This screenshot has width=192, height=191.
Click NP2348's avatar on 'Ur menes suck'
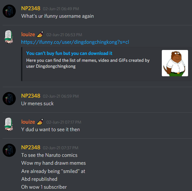click(9, 99)
